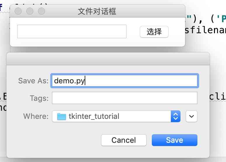Click the empty path entry in 文件对话框
The height and width of the screenshot is (162, 226).
pyautogui.click(x=72, y=31)
